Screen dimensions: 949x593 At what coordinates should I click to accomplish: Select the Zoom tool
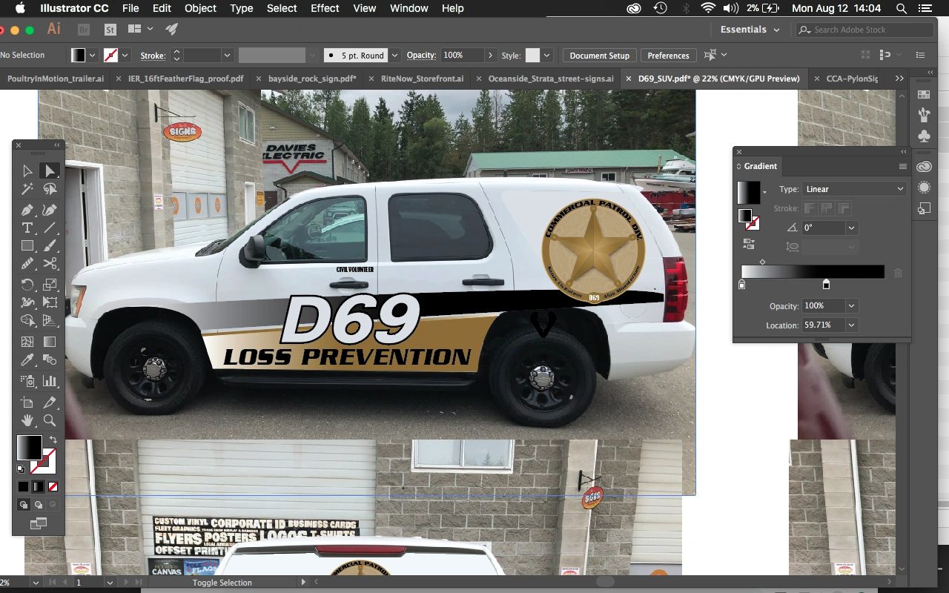click(x=49, y=420)
